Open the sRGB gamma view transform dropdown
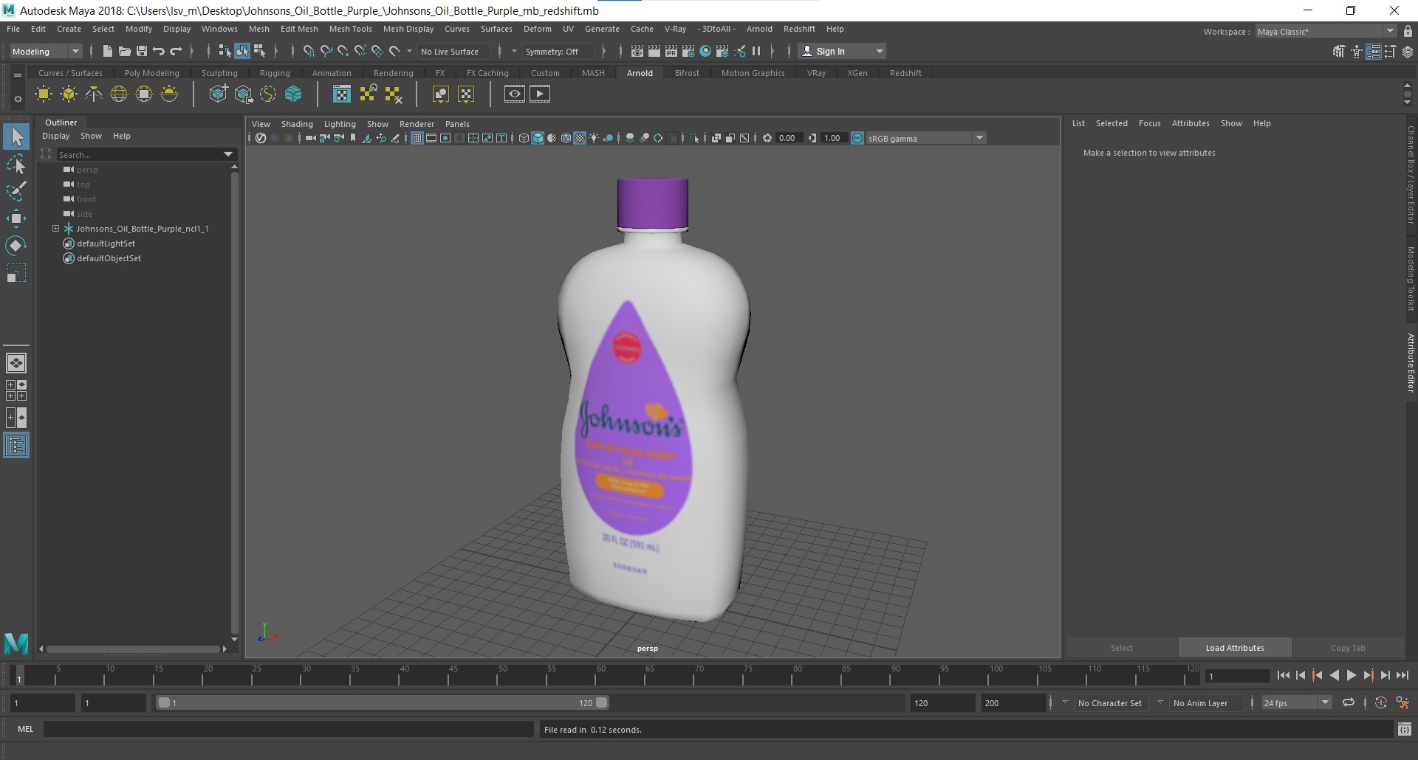1418x760 pixels. tap(927, 138)
